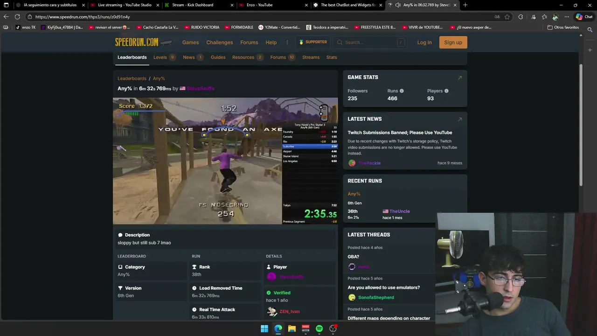Open the Games nav menu
This screenshot has width=597, height=336.
[190, 42]
